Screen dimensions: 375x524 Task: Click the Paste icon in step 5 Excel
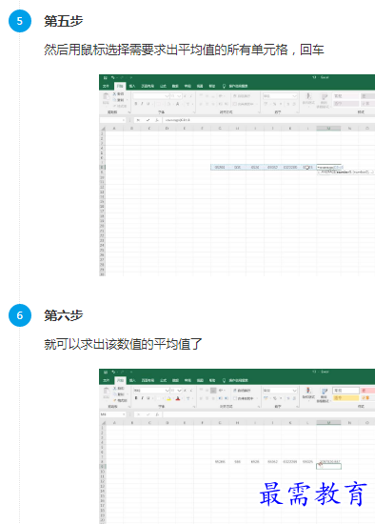tap(106, 97)
